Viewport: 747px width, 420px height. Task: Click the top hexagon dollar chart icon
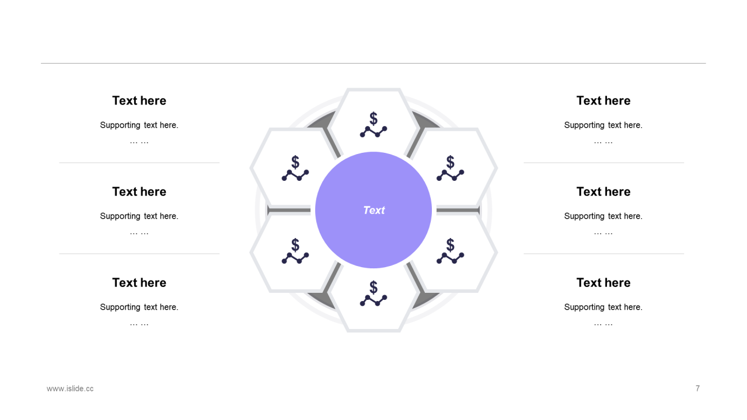373,125
